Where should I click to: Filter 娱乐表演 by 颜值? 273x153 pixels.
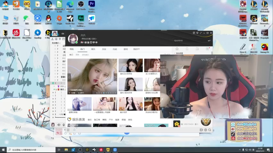click(124, 120)
